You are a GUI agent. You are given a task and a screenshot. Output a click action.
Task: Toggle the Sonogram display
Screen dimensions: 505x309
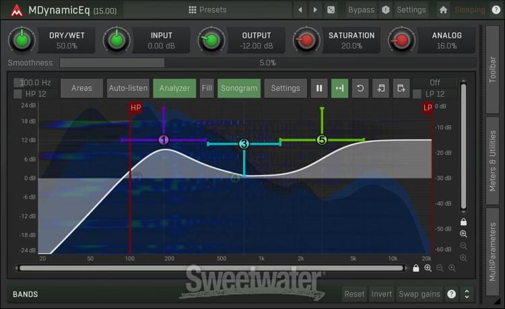239,88
